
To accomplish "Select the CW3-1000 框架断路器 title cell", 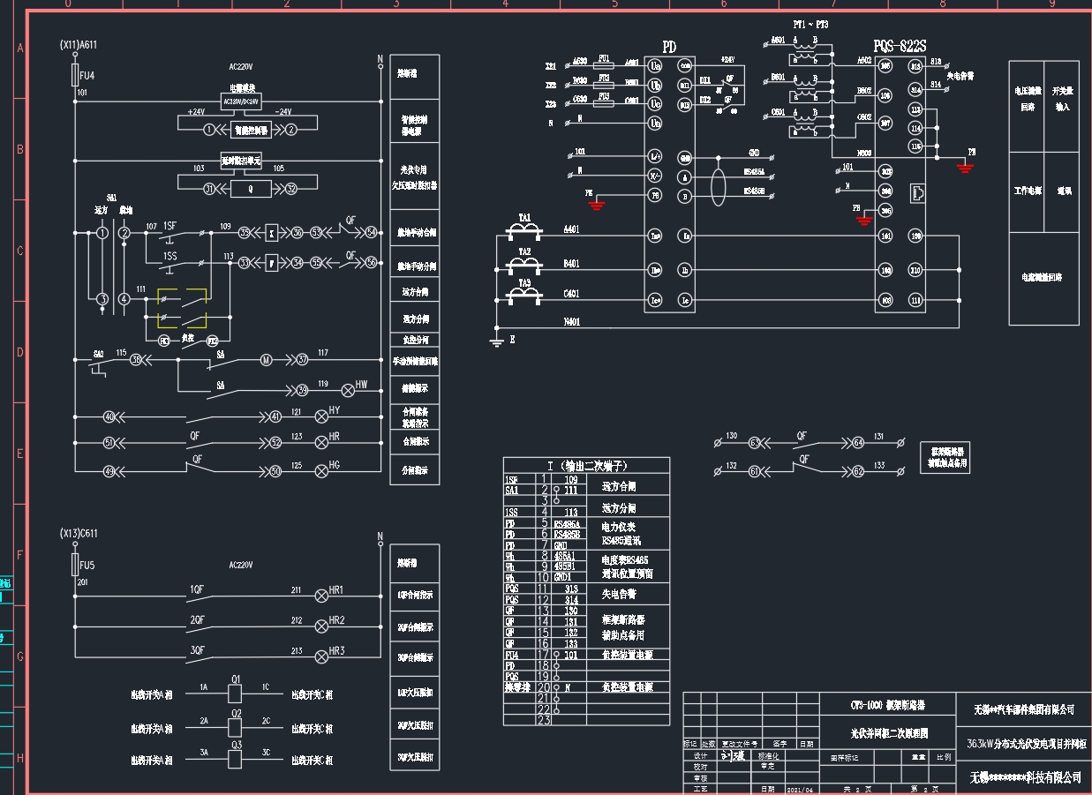I will pyautogui.click(x=889, y=705).
